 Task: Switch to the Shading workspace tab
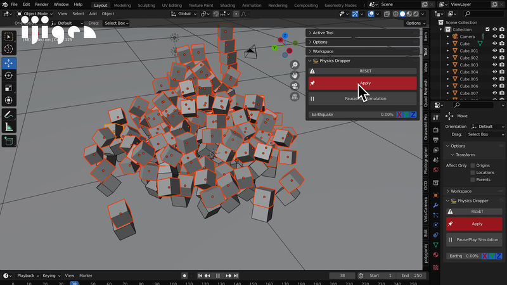click(x=228, y=5)
